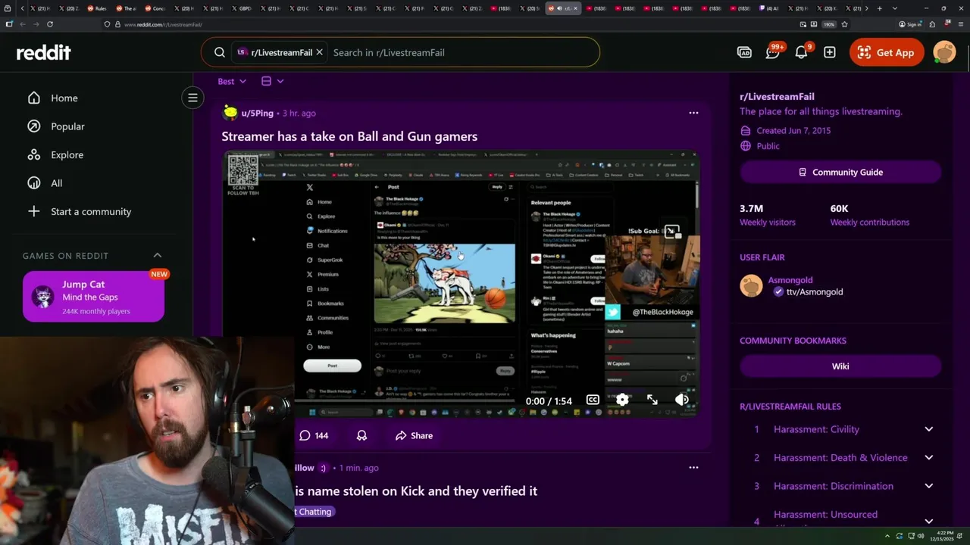Click Created Jun 7, 2015 text

pos(793,130)
